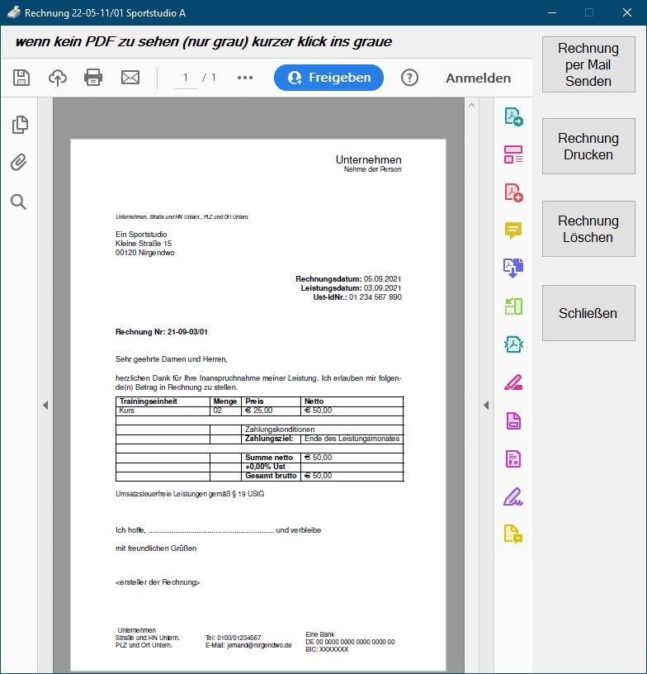Click the scroll up arrow of the PDF view
The image size is (647, 674).
[471, 106]
